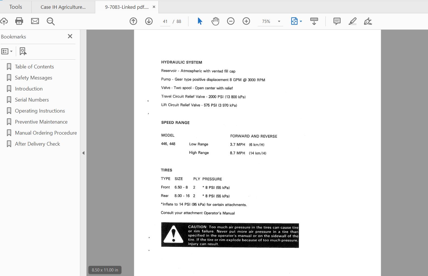The width and height of the screenshot is (428, 276).
Task: Click the Bookmarks panel title
Action: 13,37
